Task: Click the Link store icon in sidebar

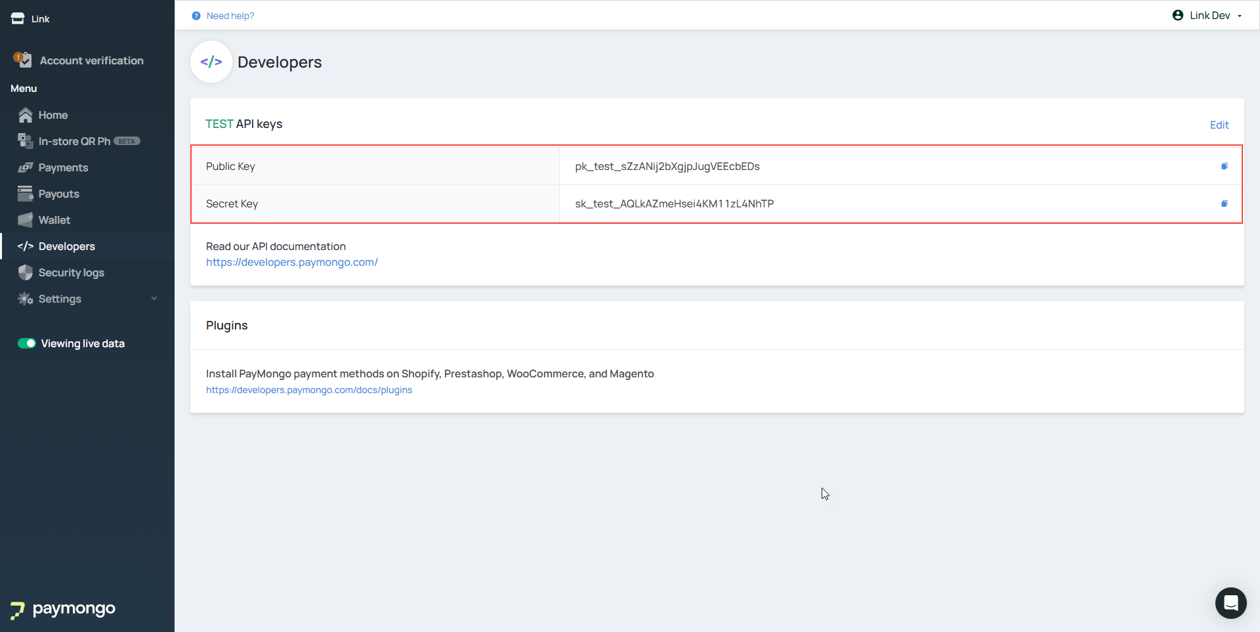Action: tap(18, 18)
